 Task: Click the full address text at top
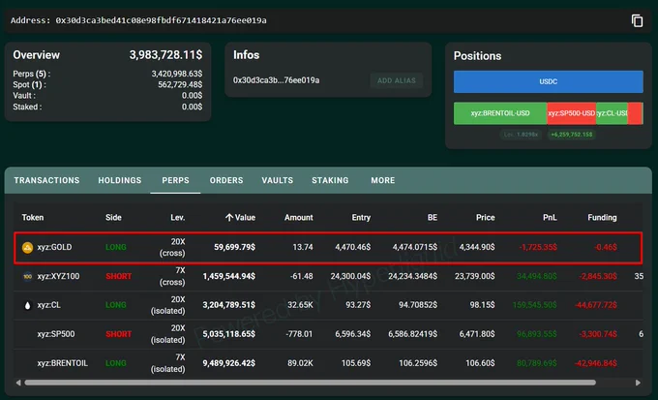tap(162, 20)
